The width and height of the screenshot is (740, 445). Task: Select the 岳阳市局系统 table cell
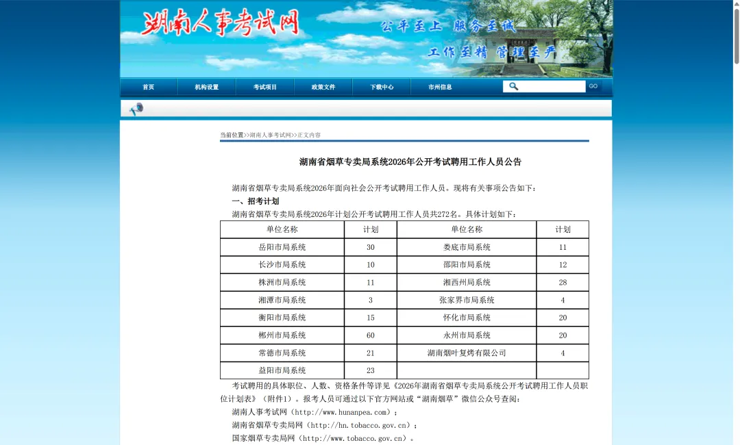(282, 247)
